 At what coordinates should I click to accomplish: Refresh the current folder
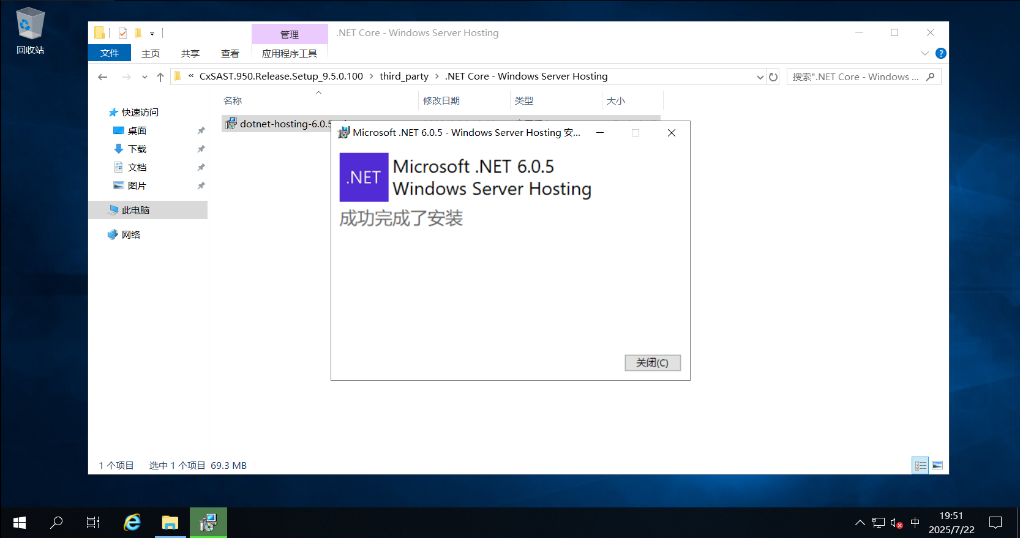pos(773,77)
